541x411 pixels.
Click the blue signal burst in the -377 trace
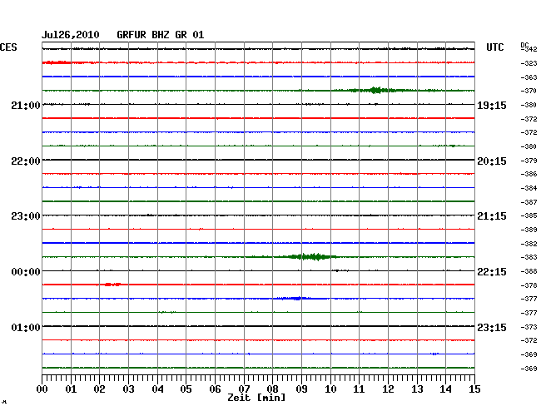click(293, 298)
